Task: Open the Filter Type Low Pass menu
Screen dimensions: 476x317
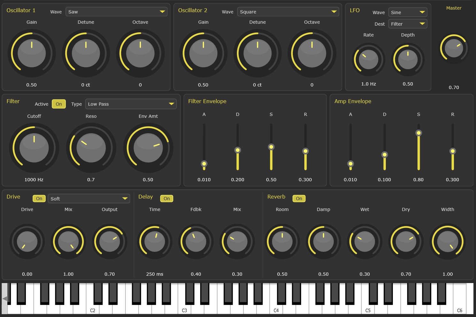Action: coord(131,104)
